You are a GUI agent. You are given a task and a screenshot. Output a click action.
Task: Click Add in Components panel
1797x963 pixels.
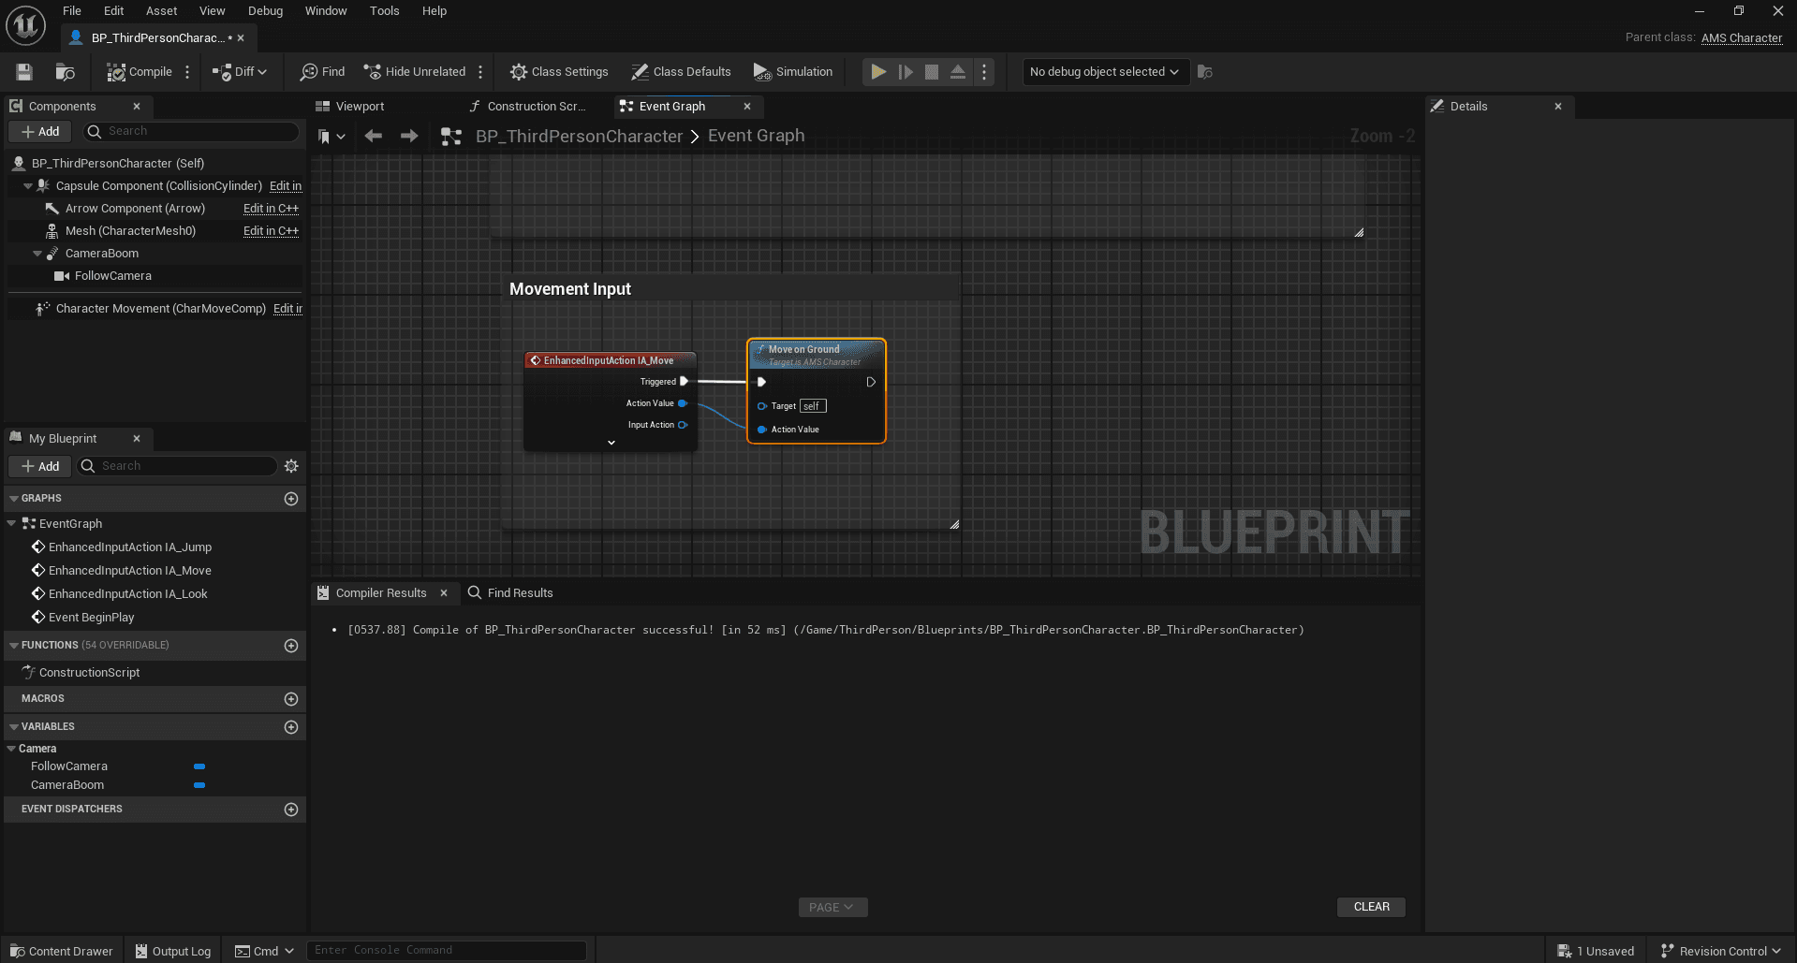[x=40, y=132]
